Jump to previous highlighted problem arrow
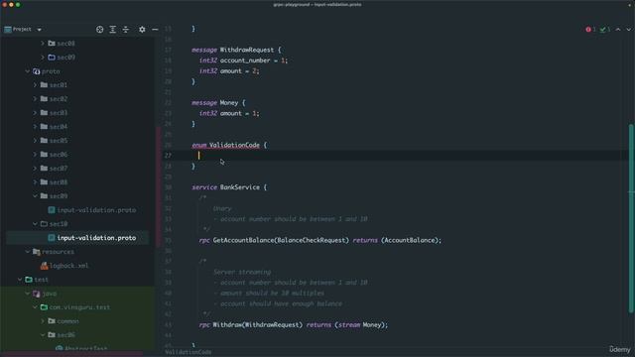Screen dimensions: 635x357 tap(618, 29)
